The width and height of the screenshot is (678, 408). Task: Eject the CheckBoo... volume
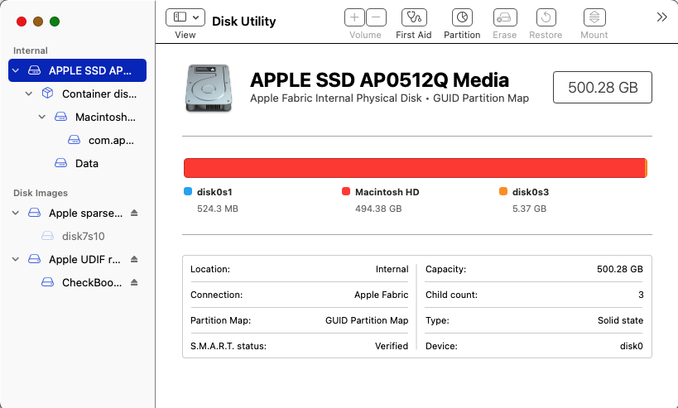coord(134,283)
